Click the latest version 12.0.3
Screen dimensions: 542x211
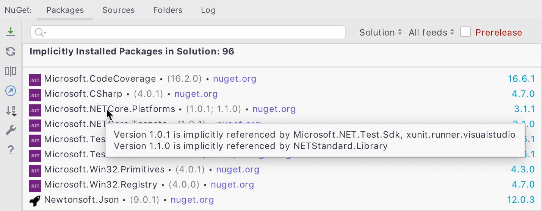coord(521,200)
